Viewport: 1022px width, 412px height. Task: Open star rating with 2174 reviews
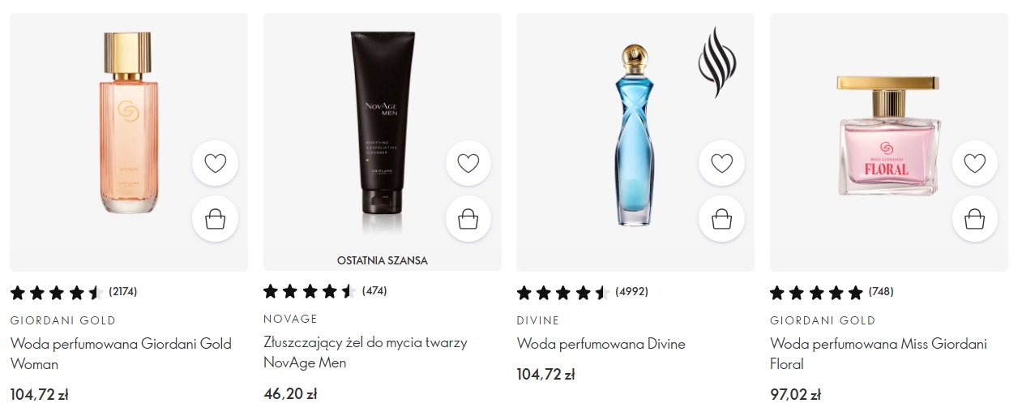click(67, 292)
